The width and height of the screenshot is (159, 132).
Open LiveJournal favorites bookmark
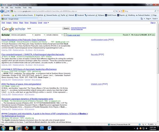(90, 15)
